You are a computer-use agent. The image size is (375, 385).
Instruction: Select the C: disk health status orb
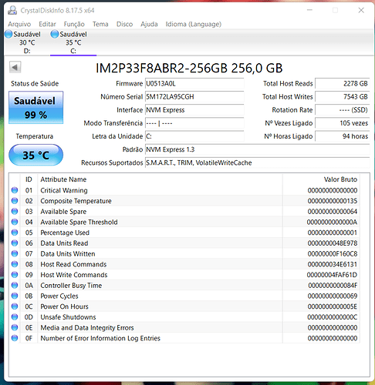point(55,34)
